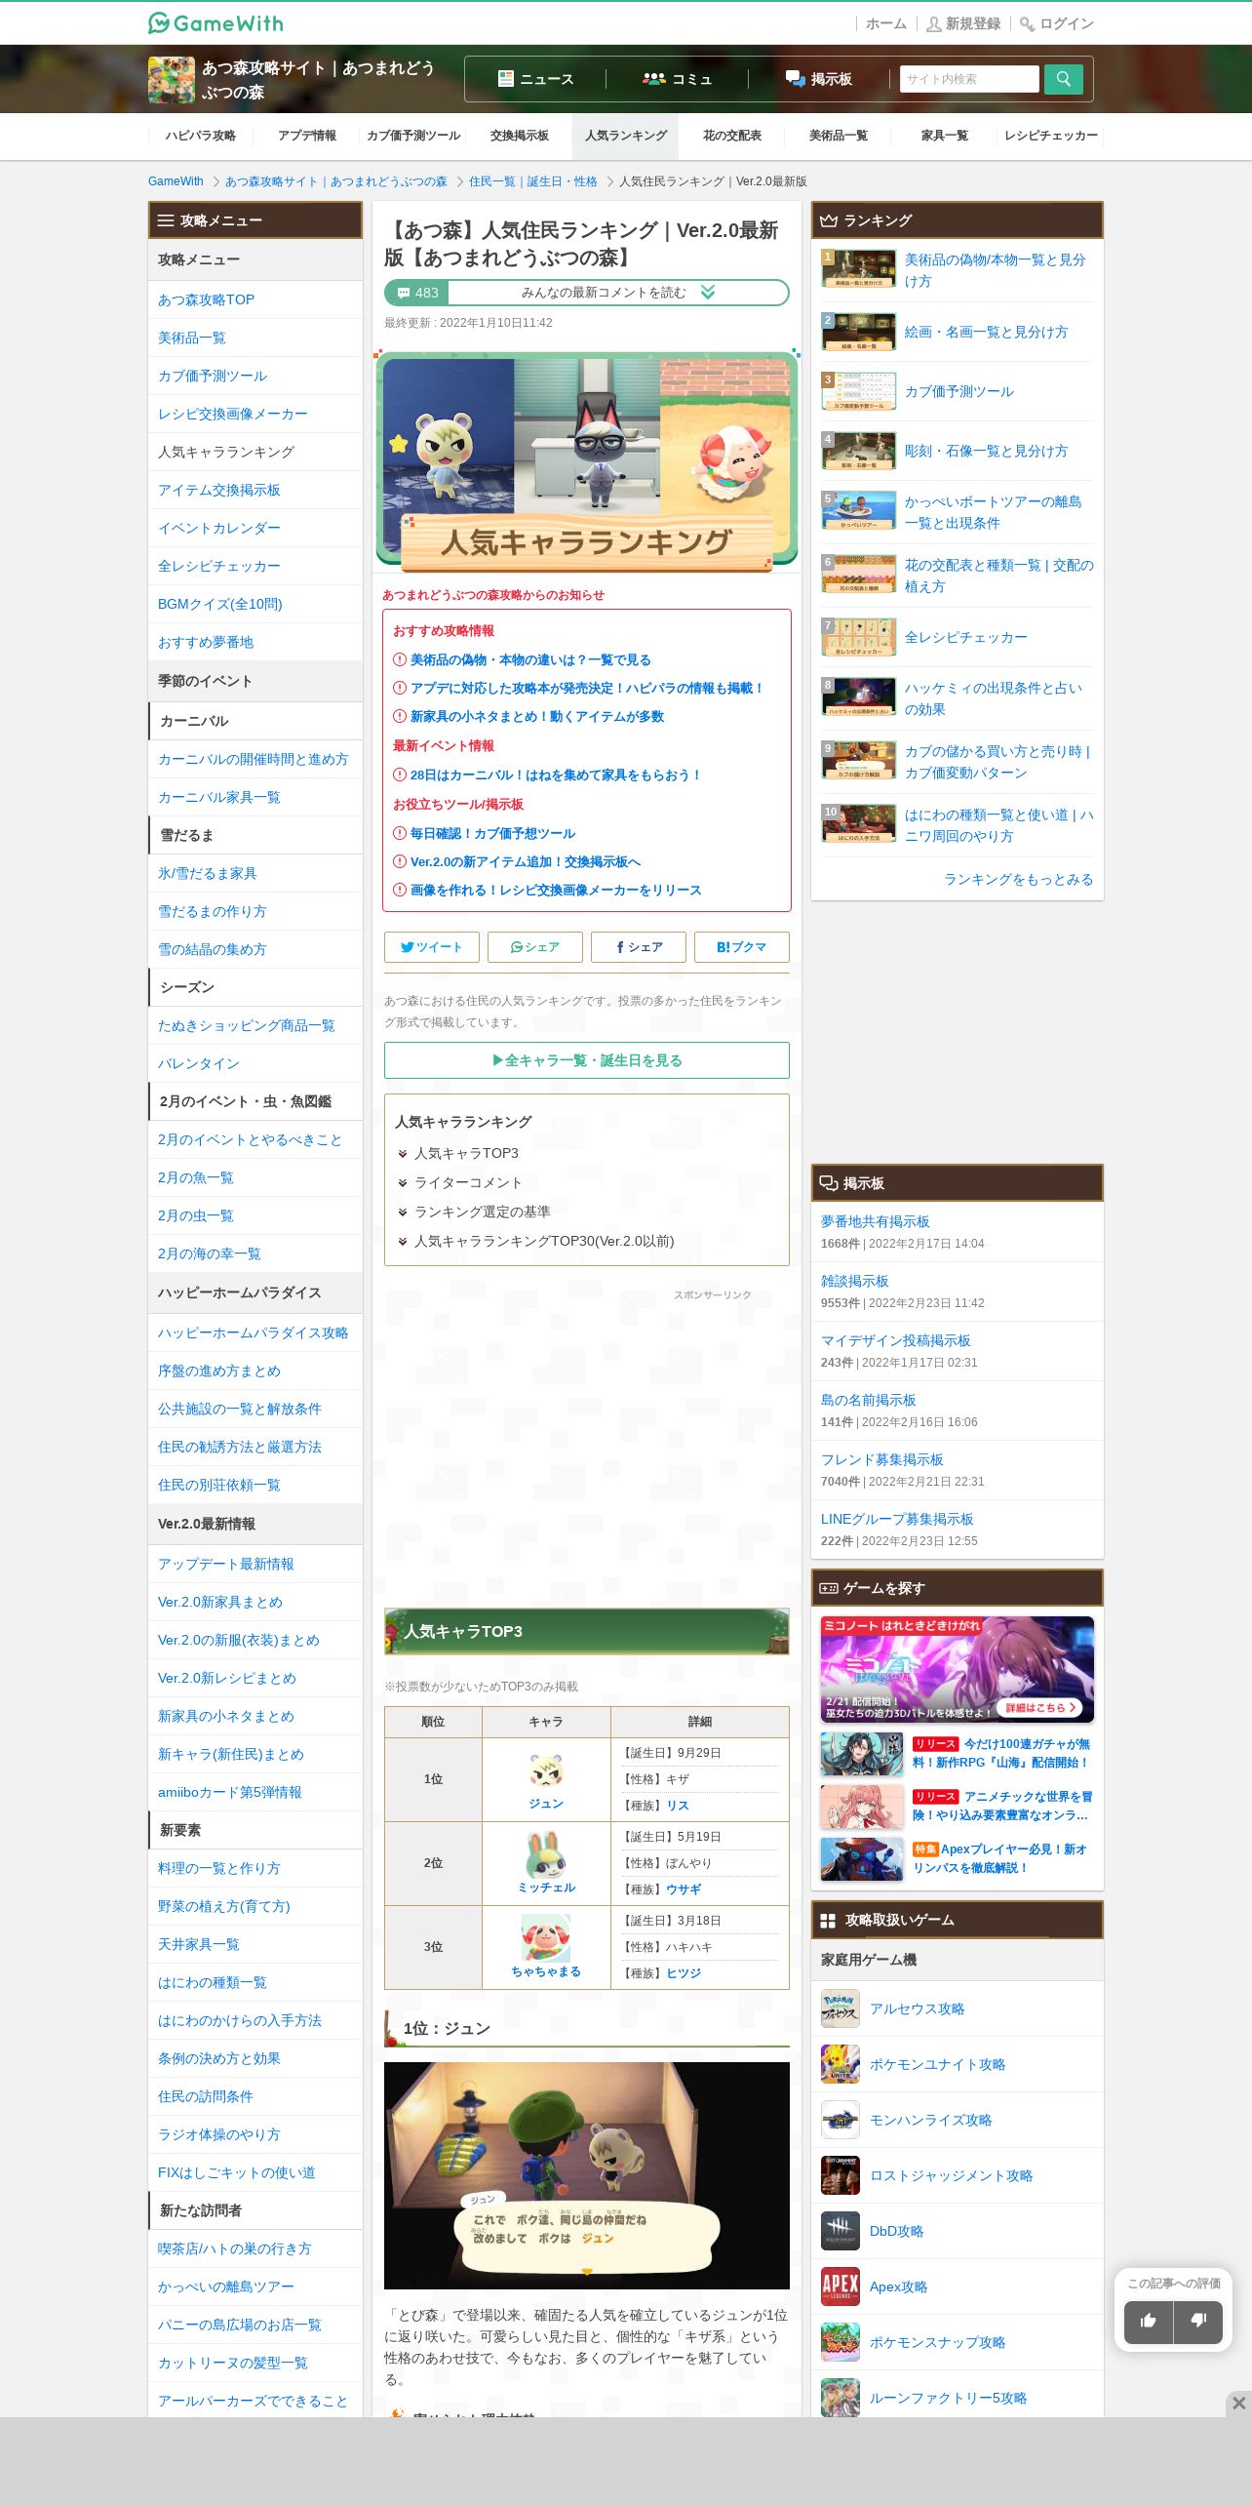Jump to 人気キャラランキングTOP30(Ver.2.0以前) section
The width and height of the screenshot is (1252, 2505).
[544, 1241]
